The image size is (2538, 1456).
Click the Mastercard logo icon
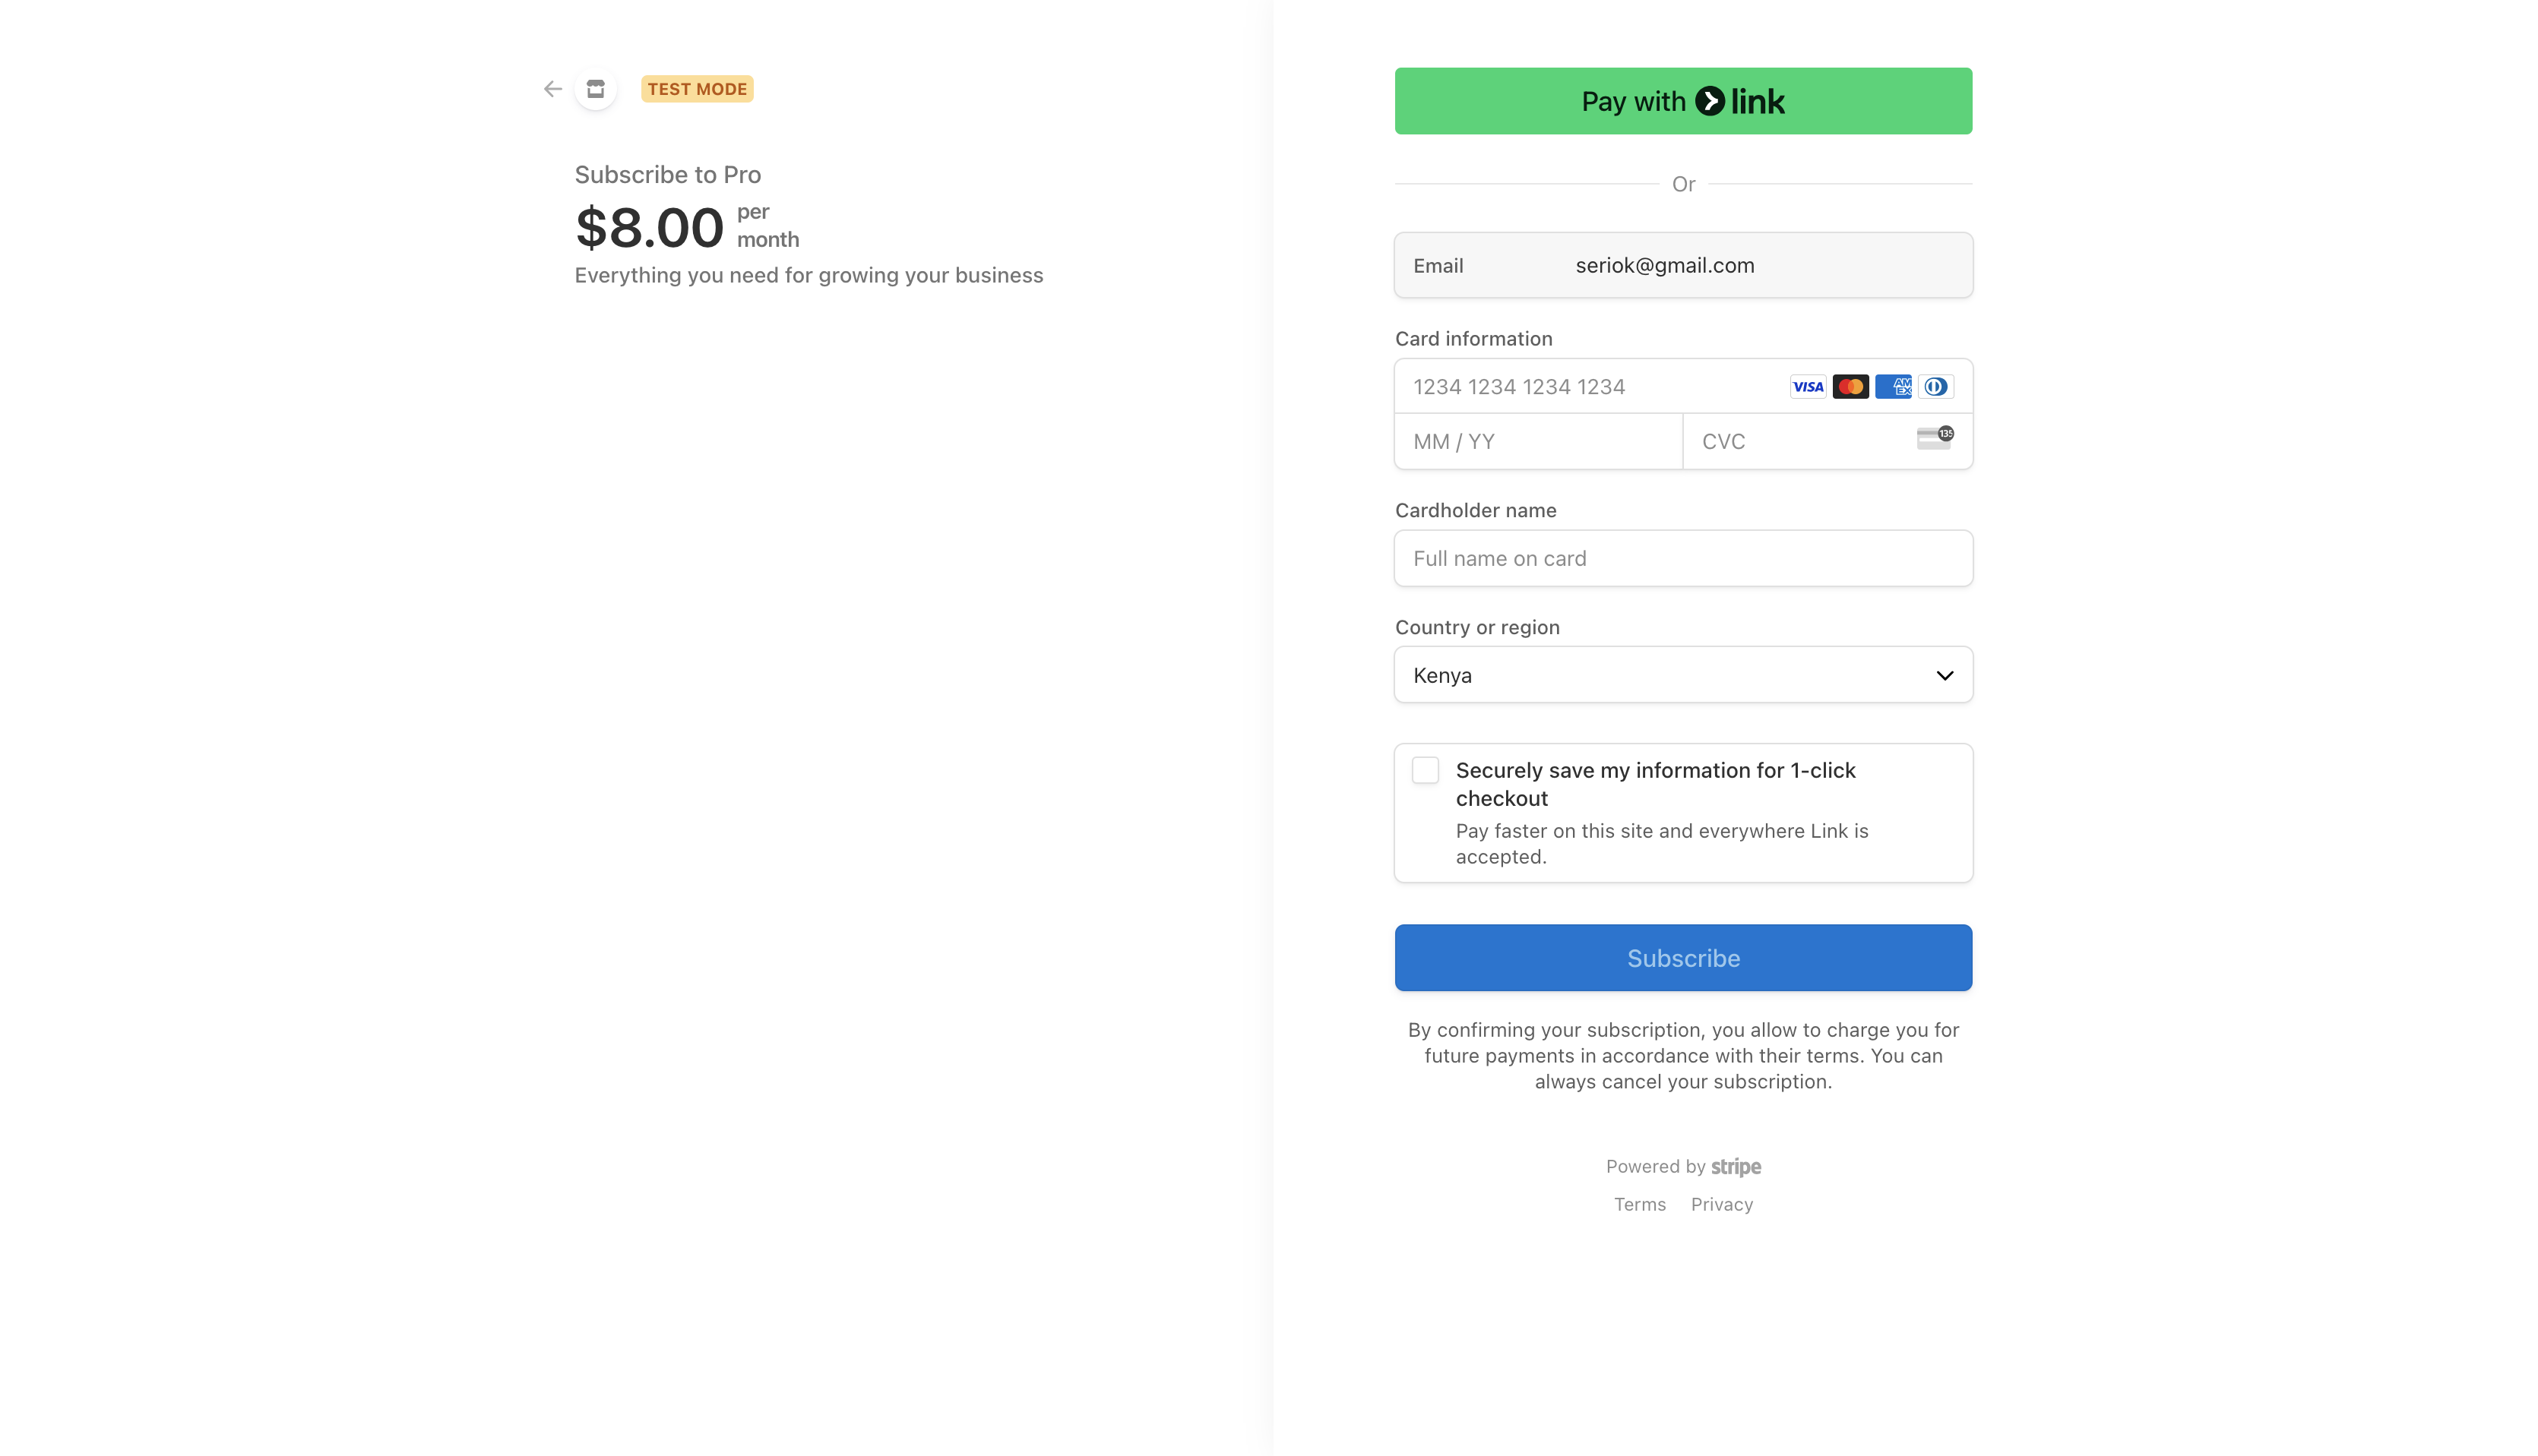1850,387
